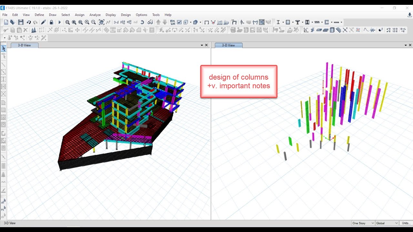413x232 pixels.
Task: Expand the third-row toolbar options arrow
Action: pos(5,38)
